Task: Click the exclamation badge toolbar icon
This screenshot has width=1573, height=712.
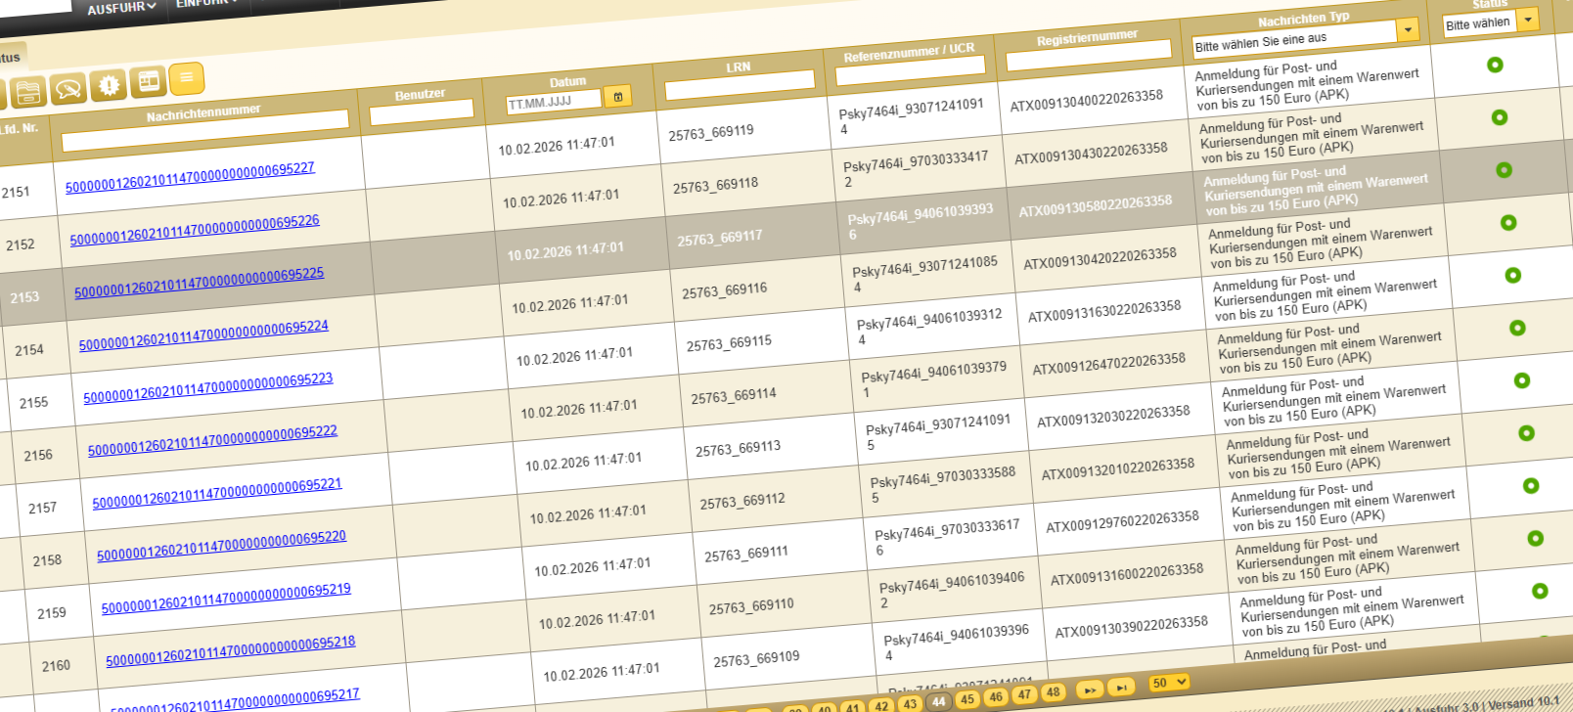Action: coord(109,85)
